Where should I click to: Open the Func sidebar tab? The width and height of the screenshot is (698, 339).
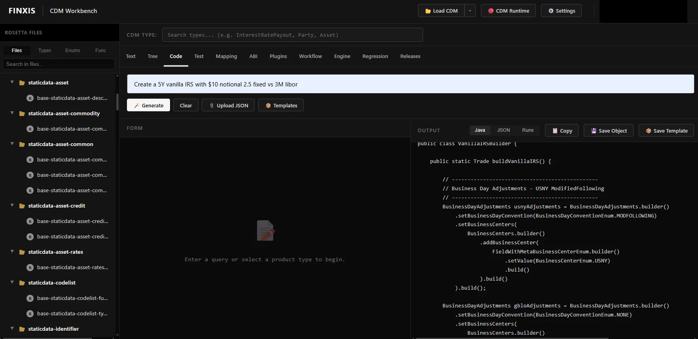pyautogui.click(x=100, y=51)
